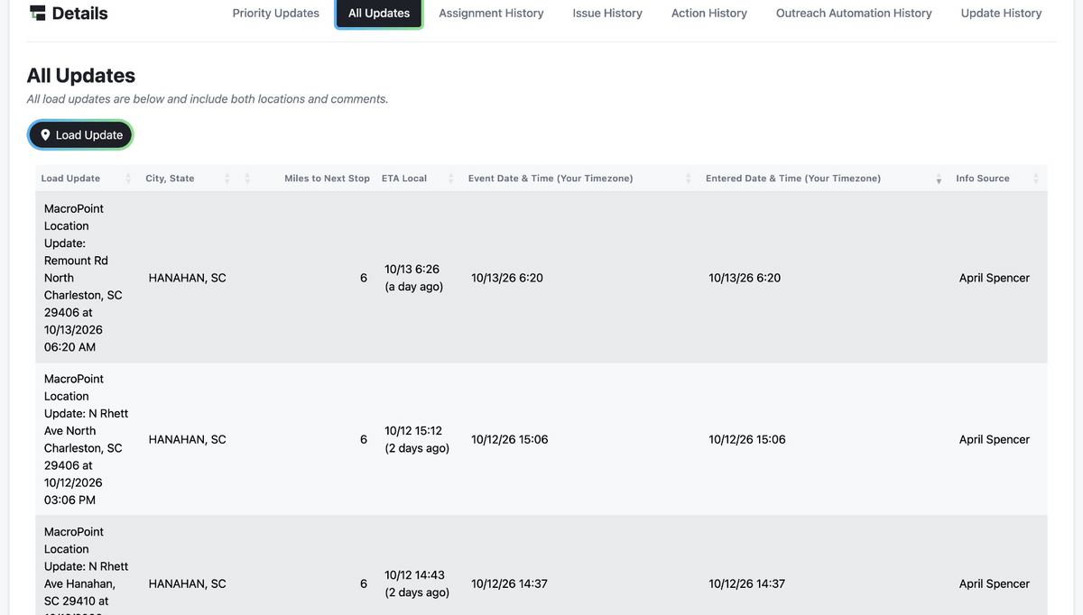This screenshot has width=1083, height=615.
Task: Sort by ETA Local column arrows
Action: point(450,179)
